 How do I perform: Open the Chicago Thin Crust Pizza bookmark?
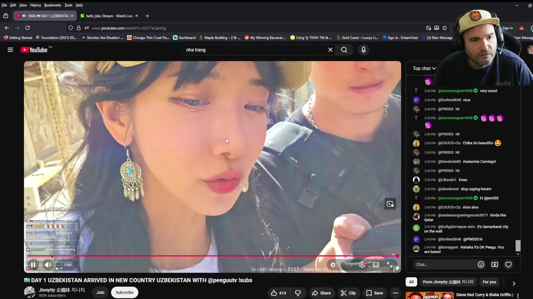pyautogui.click(x=148, y=37)
